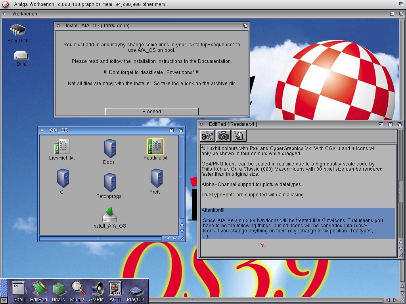Click the Paste glue icon in EditPad
This screenshot has width=406, height=304.
(239, 136)
